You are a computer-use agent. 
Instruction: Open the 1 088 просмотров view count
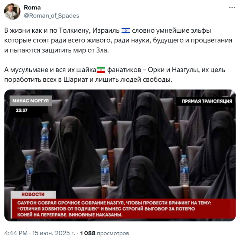[104, 233]
